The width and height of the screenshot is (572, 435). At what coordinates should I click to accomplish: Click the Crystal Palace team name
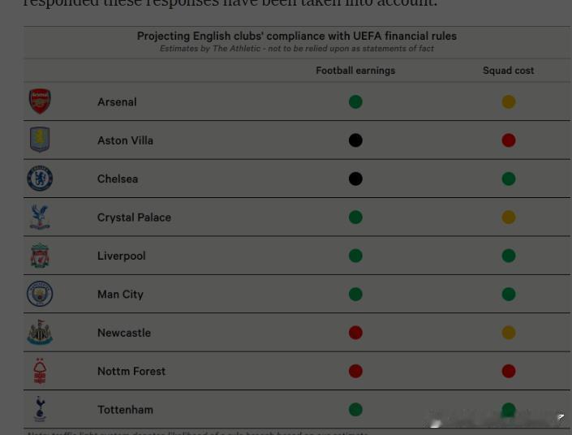(x=134, y=217)
